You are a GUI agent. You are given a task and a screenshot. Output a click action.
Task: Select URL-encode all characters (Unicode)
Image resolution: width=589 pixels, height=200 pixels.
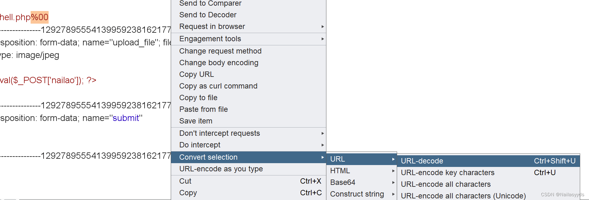[x=463, y=196]
